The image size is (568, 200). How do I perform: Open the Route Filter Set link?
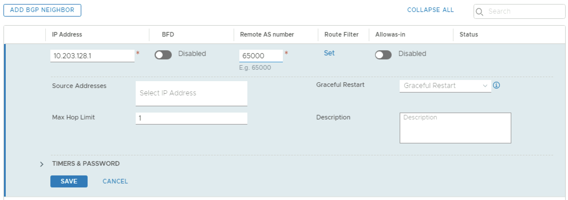(329, 53)
